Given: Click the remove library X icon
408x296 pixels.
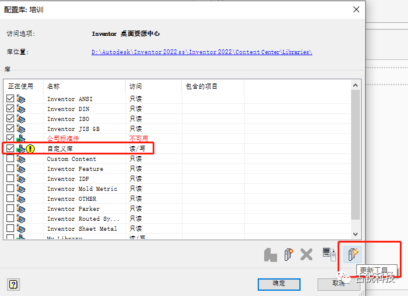Looking at the screenshot, I should [x=306, y=254].
